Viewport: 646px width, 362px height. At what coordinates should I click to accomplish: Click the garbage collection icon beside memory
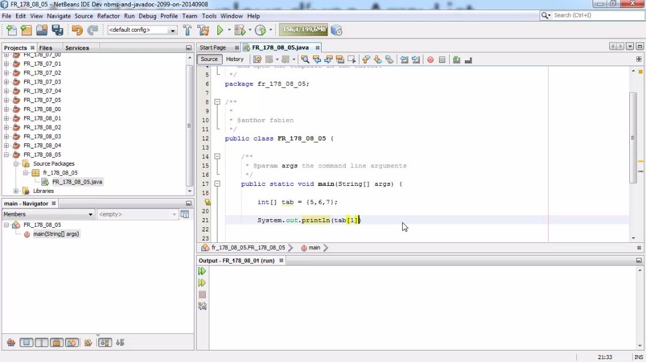pos(337,31)
